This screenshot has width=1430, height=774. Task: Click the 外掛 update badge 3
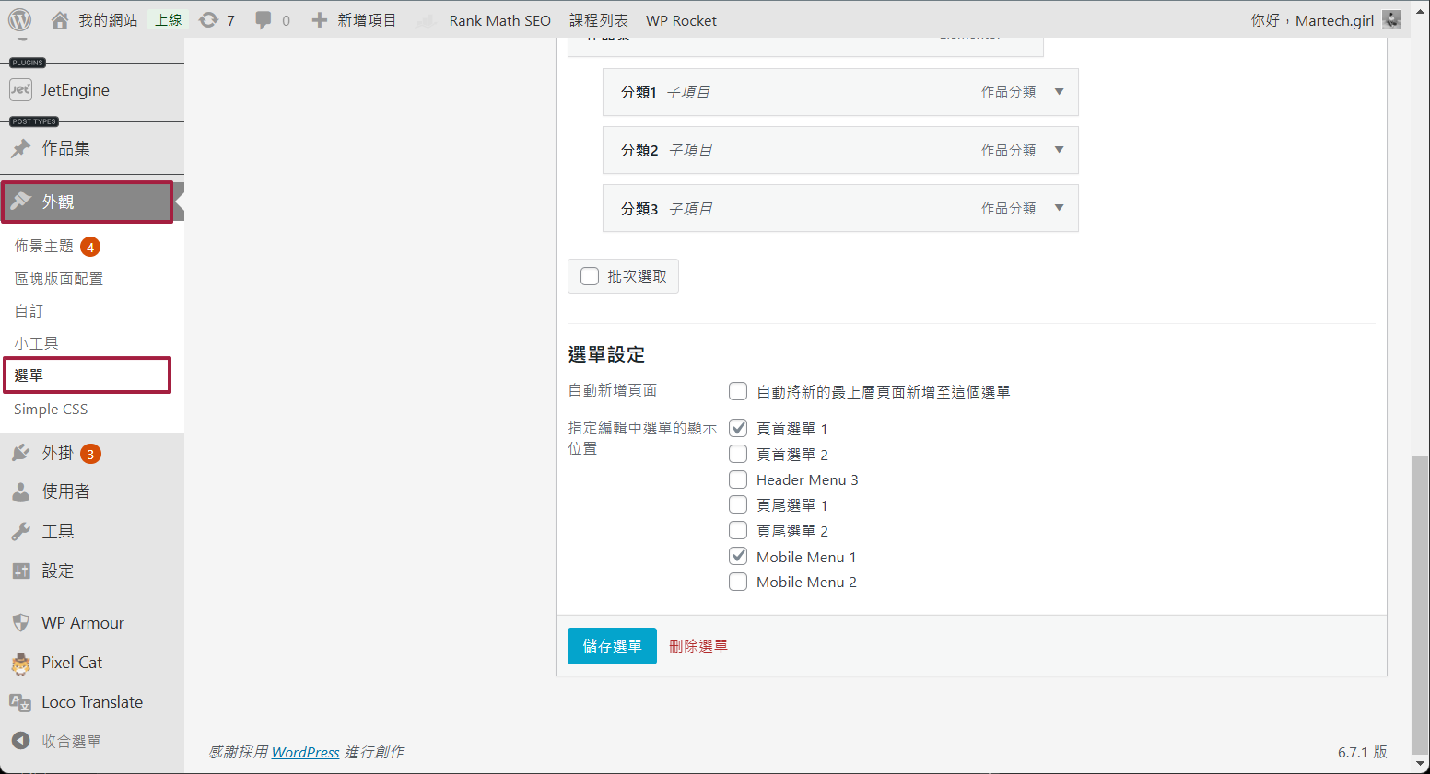click(90, 454)
